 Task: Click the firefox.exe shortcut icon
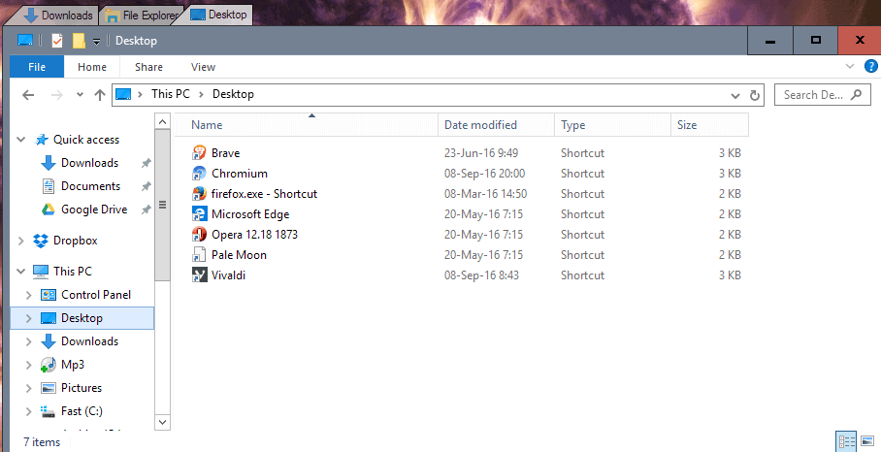tap(199, 194)
